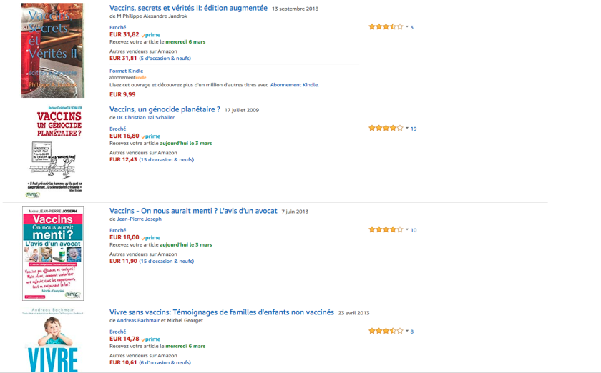This screenshot has height=373, width=601.
Task: Visit author Dr. Christian Tal Schaller's page
Action: (x=146, y=118)
